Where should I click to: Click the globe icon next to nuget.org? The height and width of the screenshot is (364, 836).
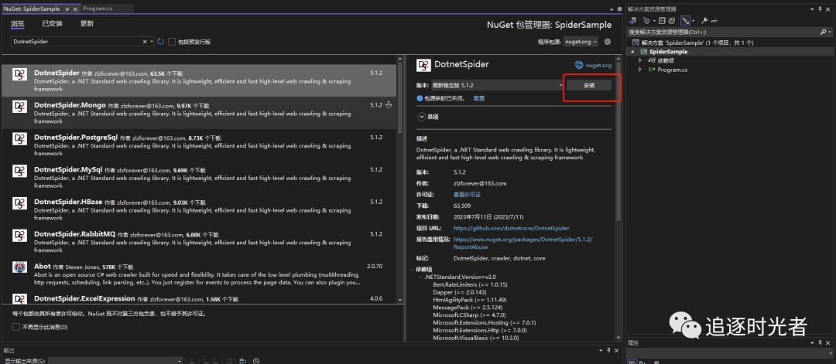tap(579, 65)
